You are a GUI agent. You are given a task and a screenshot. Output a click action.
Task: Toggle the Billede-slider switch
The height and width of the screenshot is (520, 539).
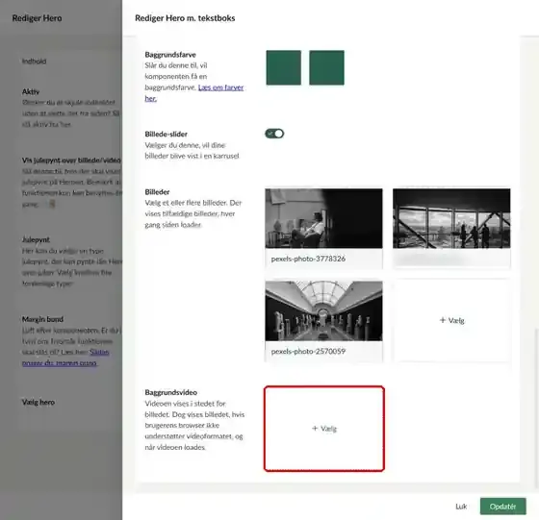click(x=274, y=134)
